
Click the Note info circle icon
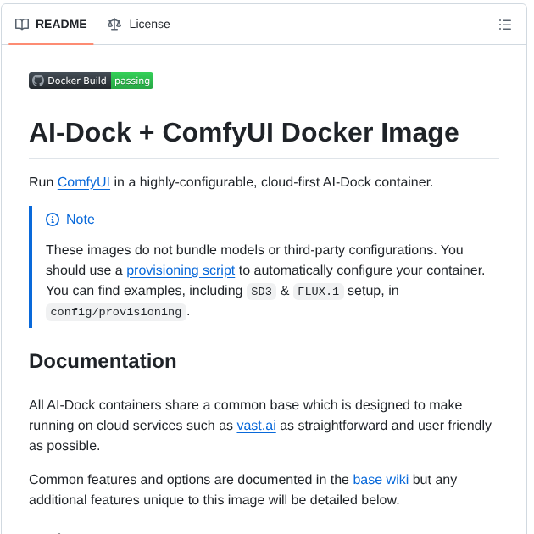(53, 220)
